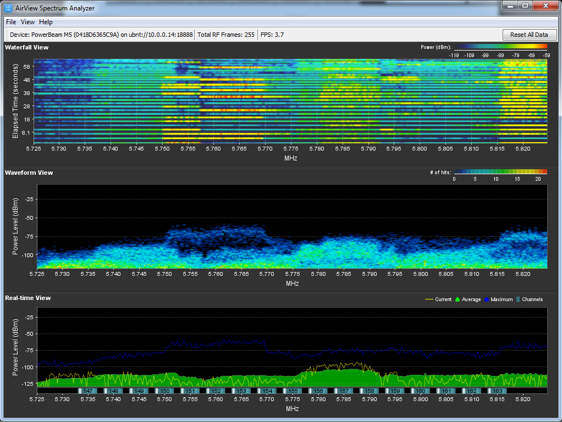The height and width of the screenshot is (422, 562).
Task: Select channel 150 marker in Real-time View
Action: coord(165,391)
